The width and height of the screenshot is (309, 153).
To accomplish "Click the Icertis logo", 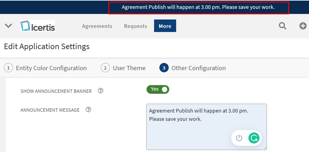I will pyautogui.click(x=38, y=26).
